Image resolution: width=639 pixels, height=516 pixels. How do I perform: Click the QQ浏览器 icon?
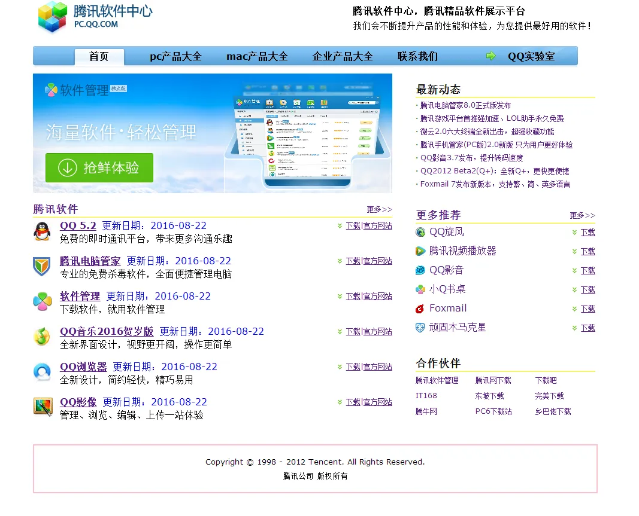tap(43, 371)
